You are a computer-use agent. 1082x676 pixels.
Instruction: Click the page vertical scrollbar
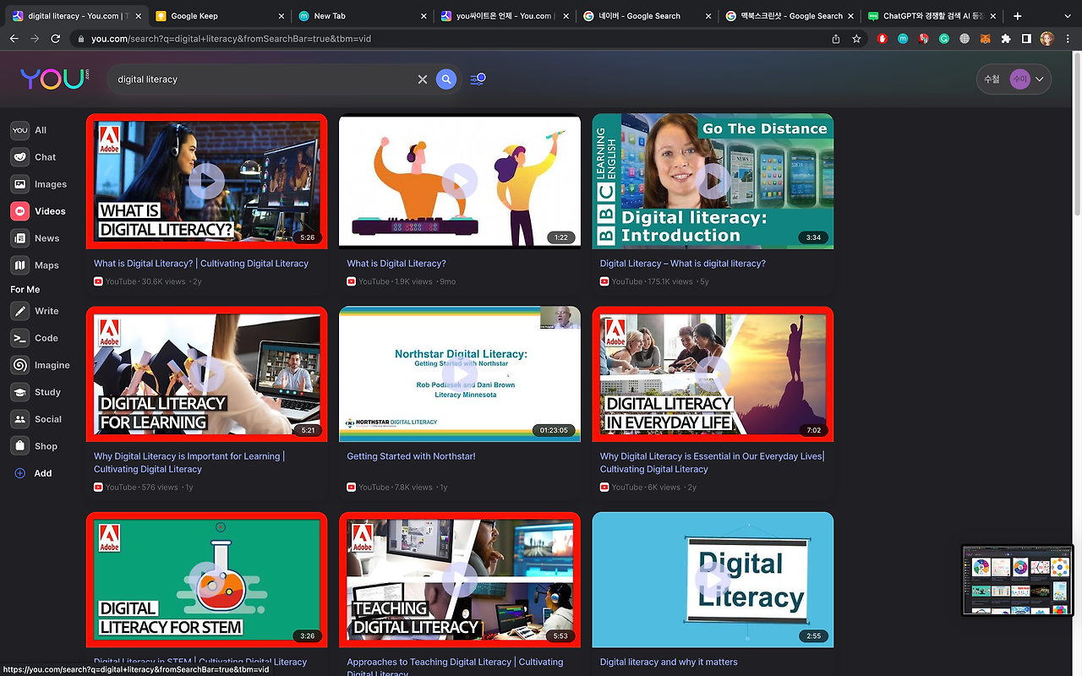1076,135
